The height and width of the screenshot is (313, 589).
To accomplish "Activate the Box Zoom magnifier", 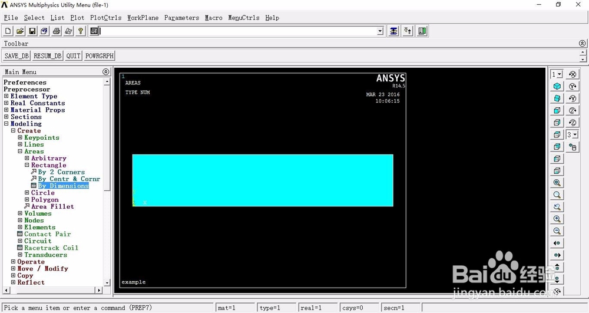I will pos(557,195).
